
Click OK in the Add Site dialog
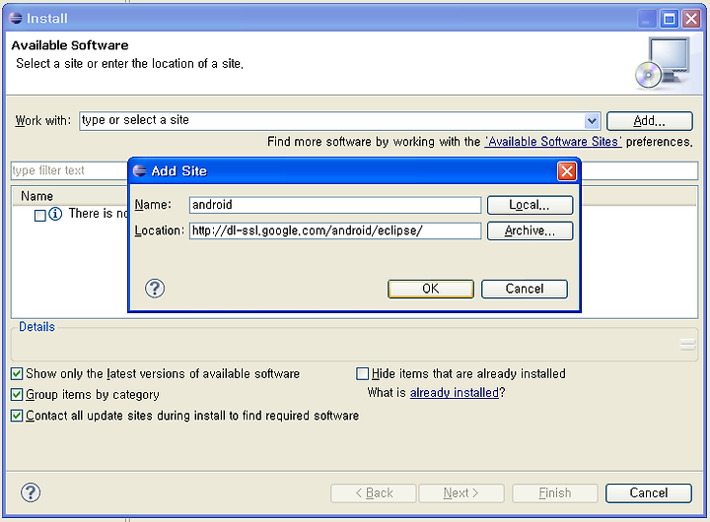[431, 289]
